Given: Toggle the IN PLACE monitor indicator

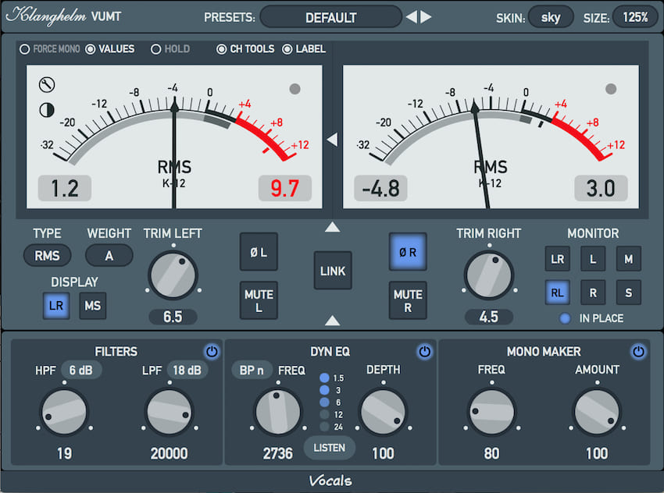Looking at the screenshot, I should tap(565, 318).
